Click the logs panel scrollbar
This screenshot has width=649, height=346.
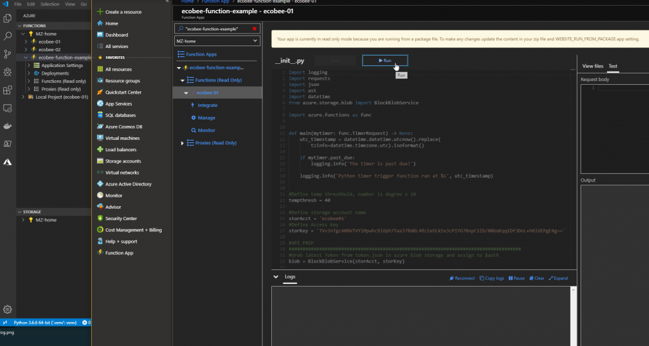tap(573, 316)
